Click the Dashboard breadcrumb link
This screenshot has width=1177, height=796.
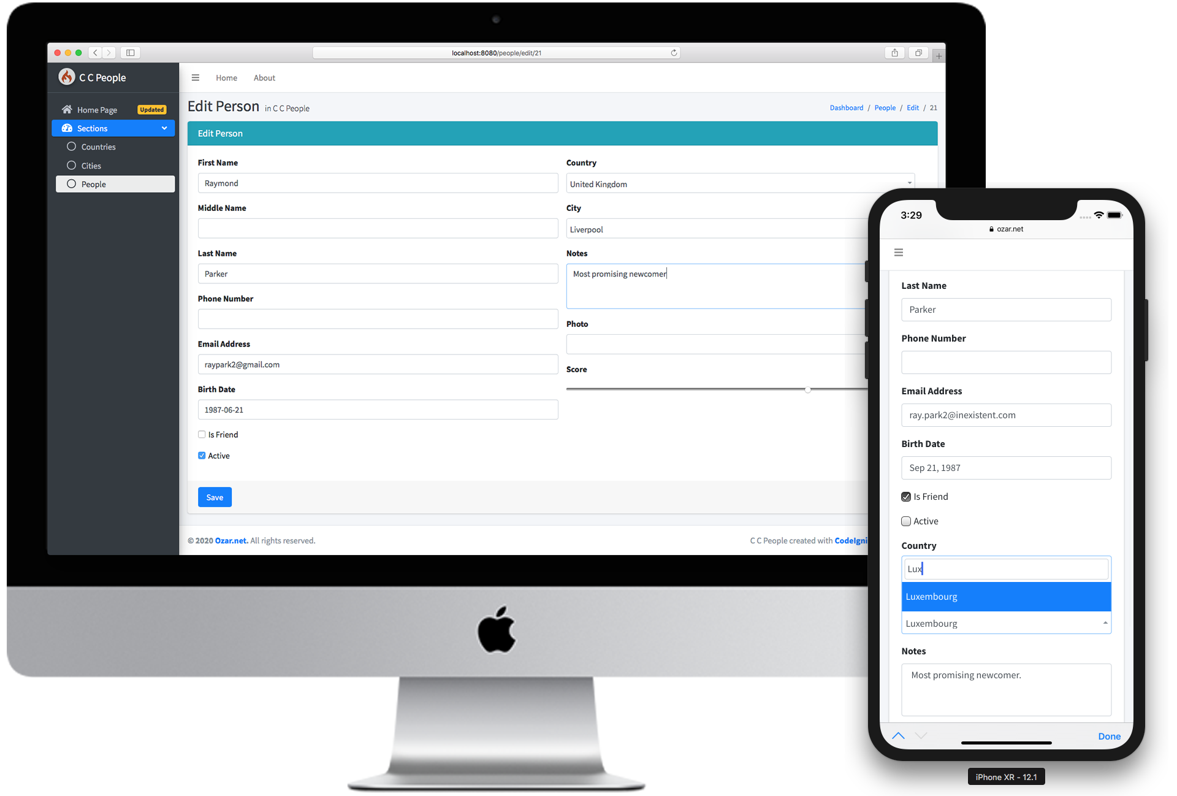pyautogui.click(x=844, y=109)
